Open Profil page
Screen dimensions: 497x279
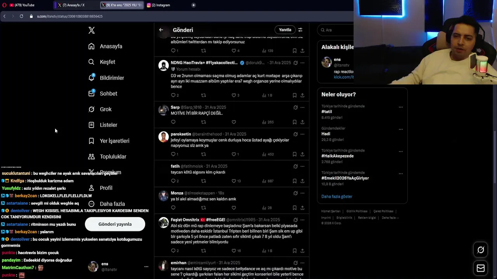coord(100,188)
